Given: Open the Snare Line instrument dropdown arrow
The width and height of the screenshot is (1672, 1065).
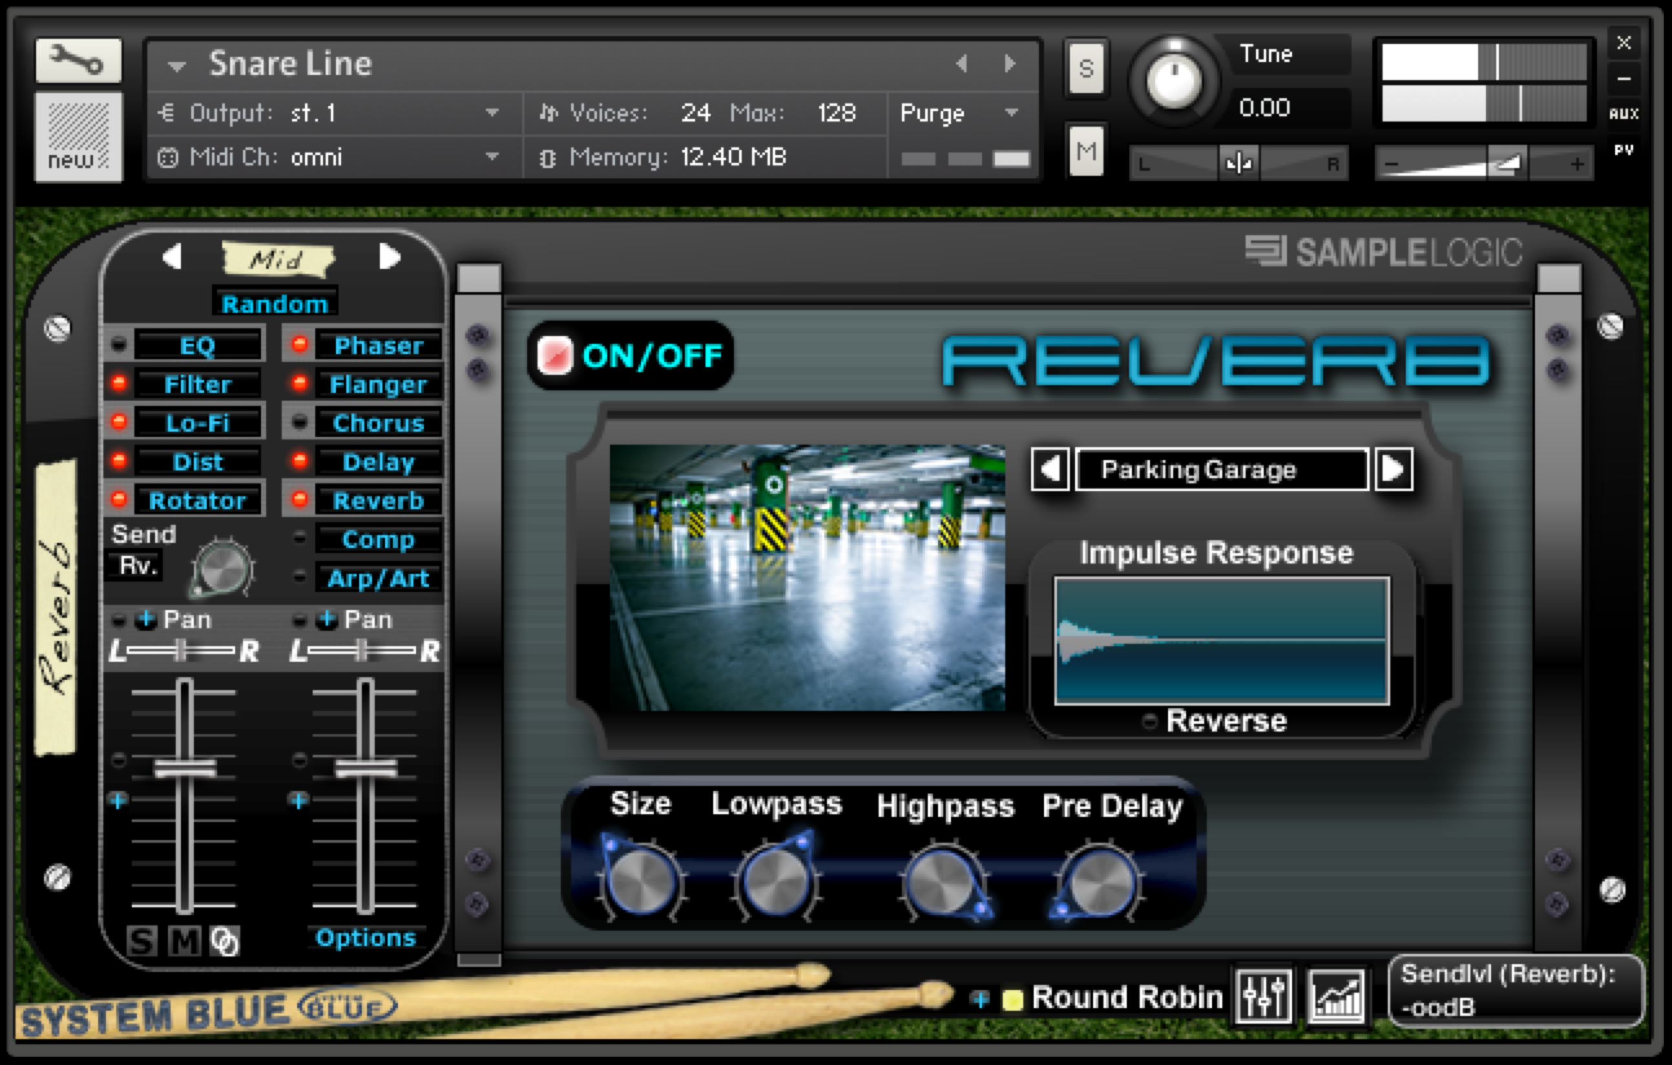Looking at the screenshot, I should point(177,66).
